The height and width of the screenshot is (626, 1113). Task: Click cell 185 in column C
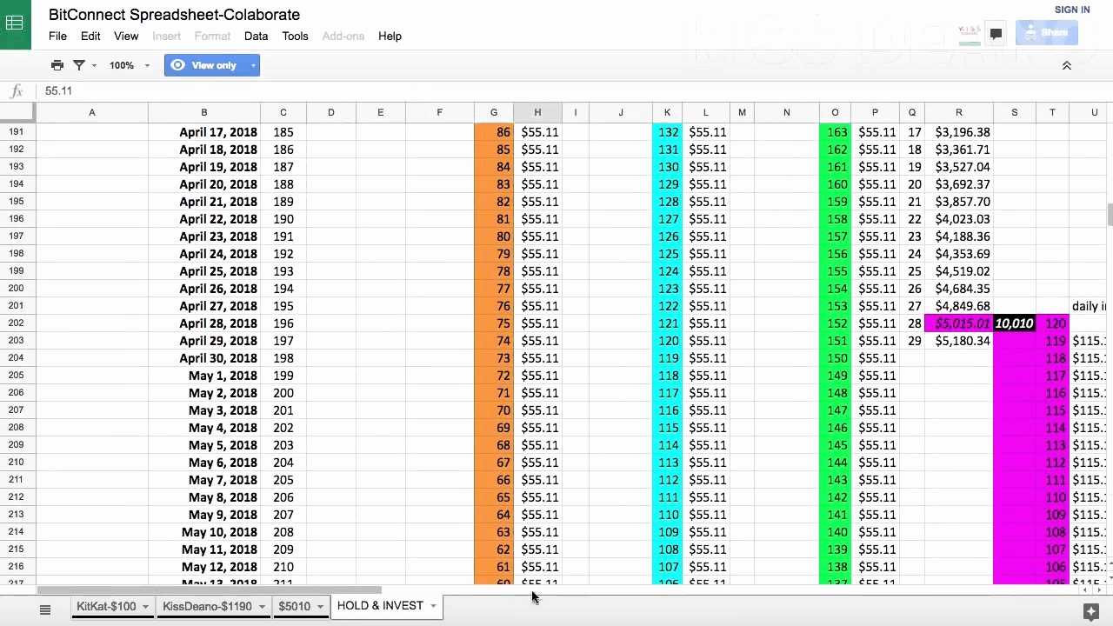coord(283,132)
